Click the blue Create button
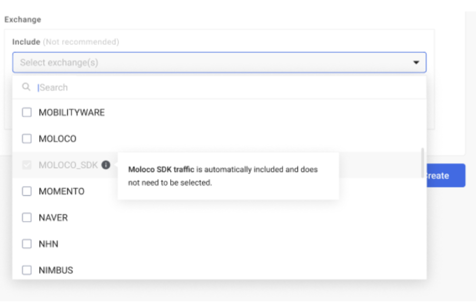 [445, 176]
